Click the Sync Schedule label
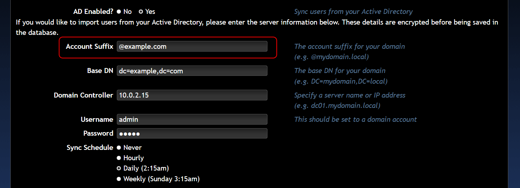 point(90,147)
